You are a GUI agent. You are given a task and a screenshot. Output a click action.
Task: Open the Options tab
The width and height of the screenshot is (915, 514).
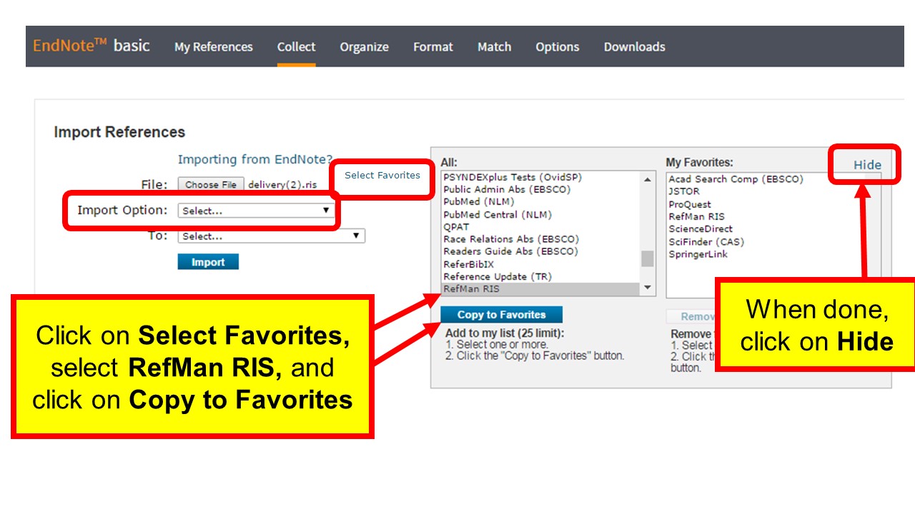557,47
